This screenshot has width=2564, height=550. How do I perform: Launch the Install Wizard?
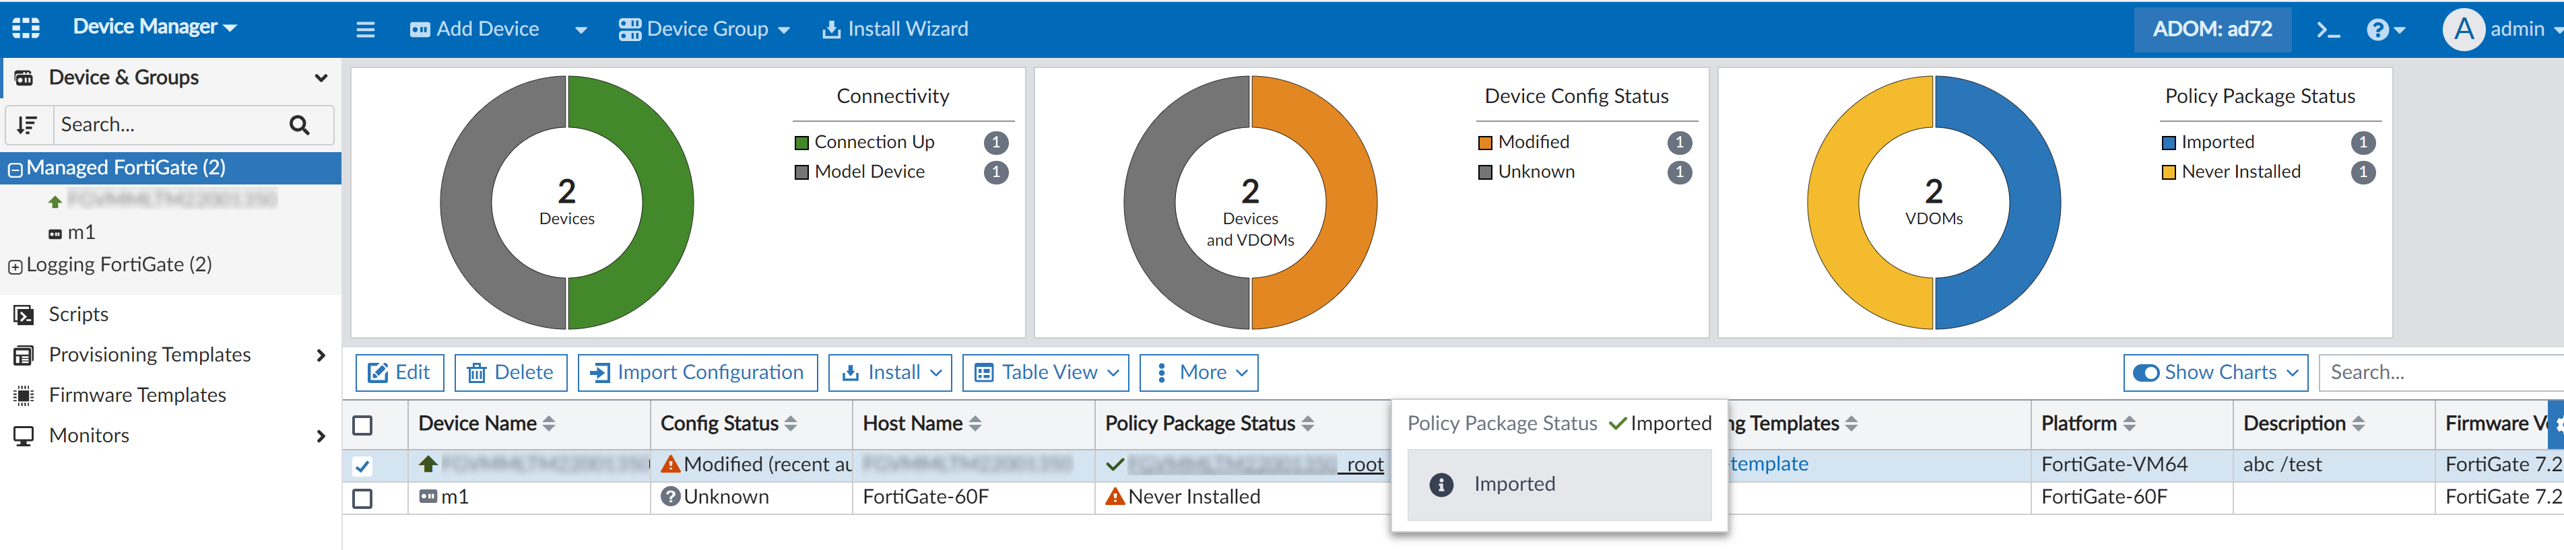895,30
